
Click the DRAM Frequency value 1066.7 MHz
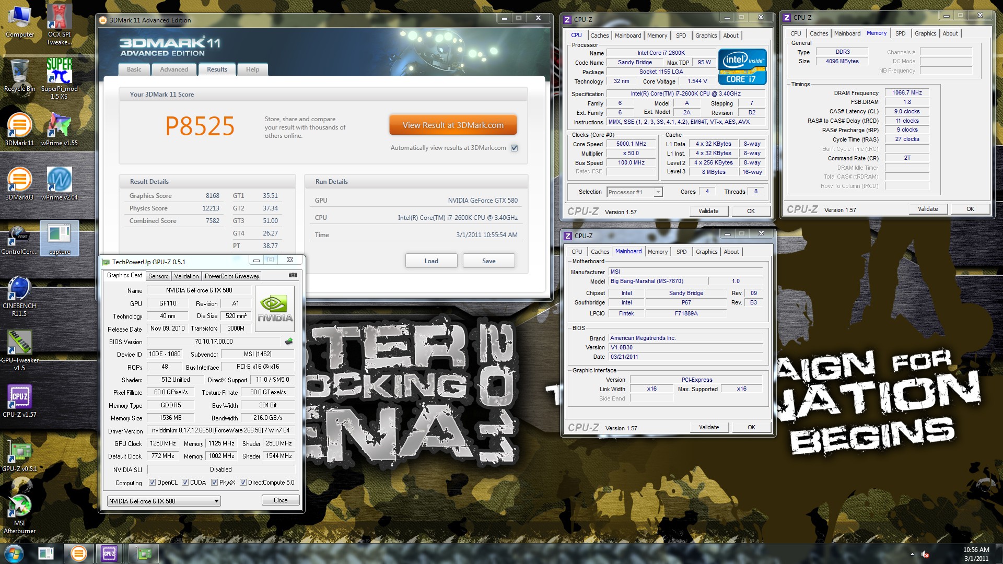[x=907, y=93]
